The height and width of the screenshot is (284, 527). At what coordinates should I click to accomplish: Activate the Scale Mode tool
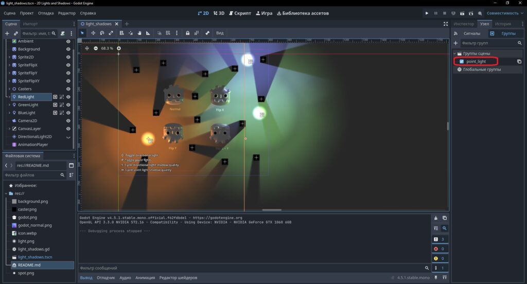coord(111,33)
